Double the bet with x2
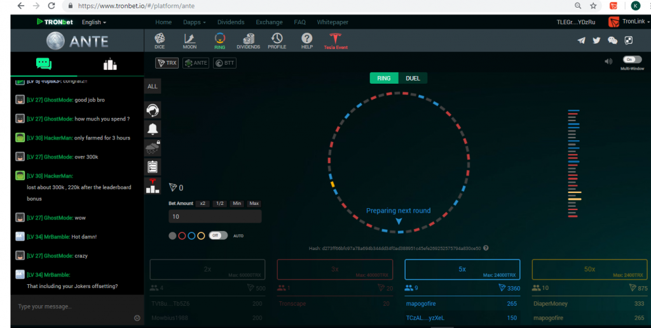The height and width of the screenshot is (328, 651). [x=203, y=204]
